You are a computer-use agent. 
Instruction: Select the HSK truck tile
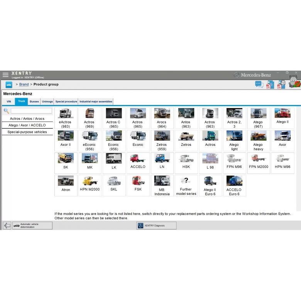point(186,163)
